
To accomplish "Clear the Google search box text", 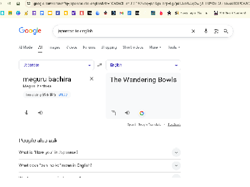I will 193,31.
